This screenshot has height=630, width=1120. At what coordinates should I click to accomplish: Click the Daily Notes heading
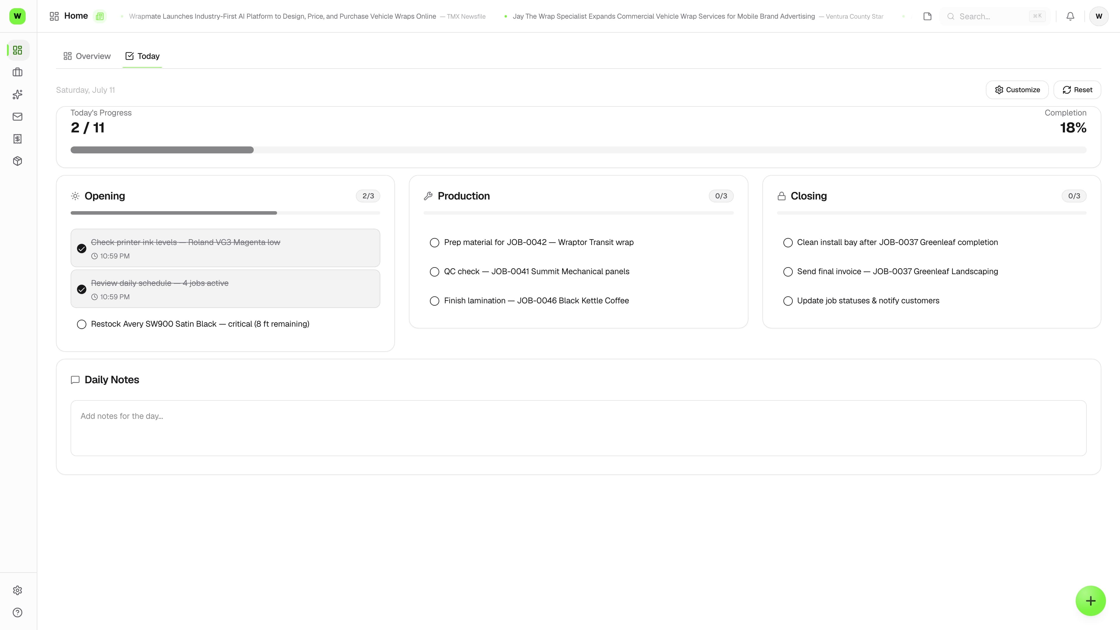[x=112, y=380]
